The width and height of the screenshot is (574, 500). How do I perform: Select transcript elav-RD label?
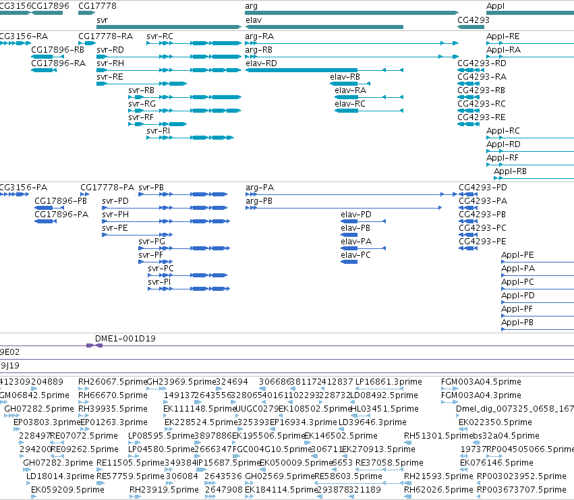(262, 63)
